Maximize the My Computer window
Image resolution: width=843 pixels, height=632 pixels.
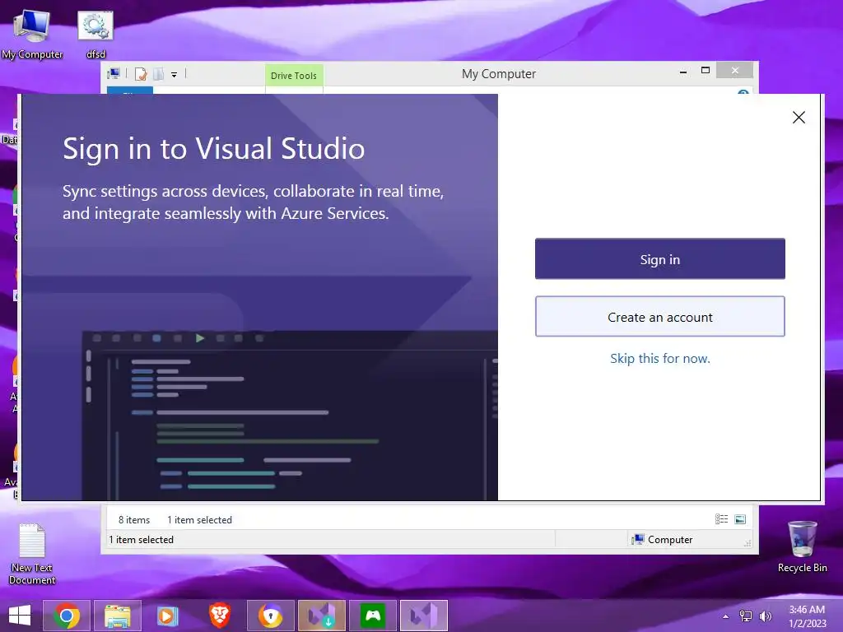(x=706, y=71)
